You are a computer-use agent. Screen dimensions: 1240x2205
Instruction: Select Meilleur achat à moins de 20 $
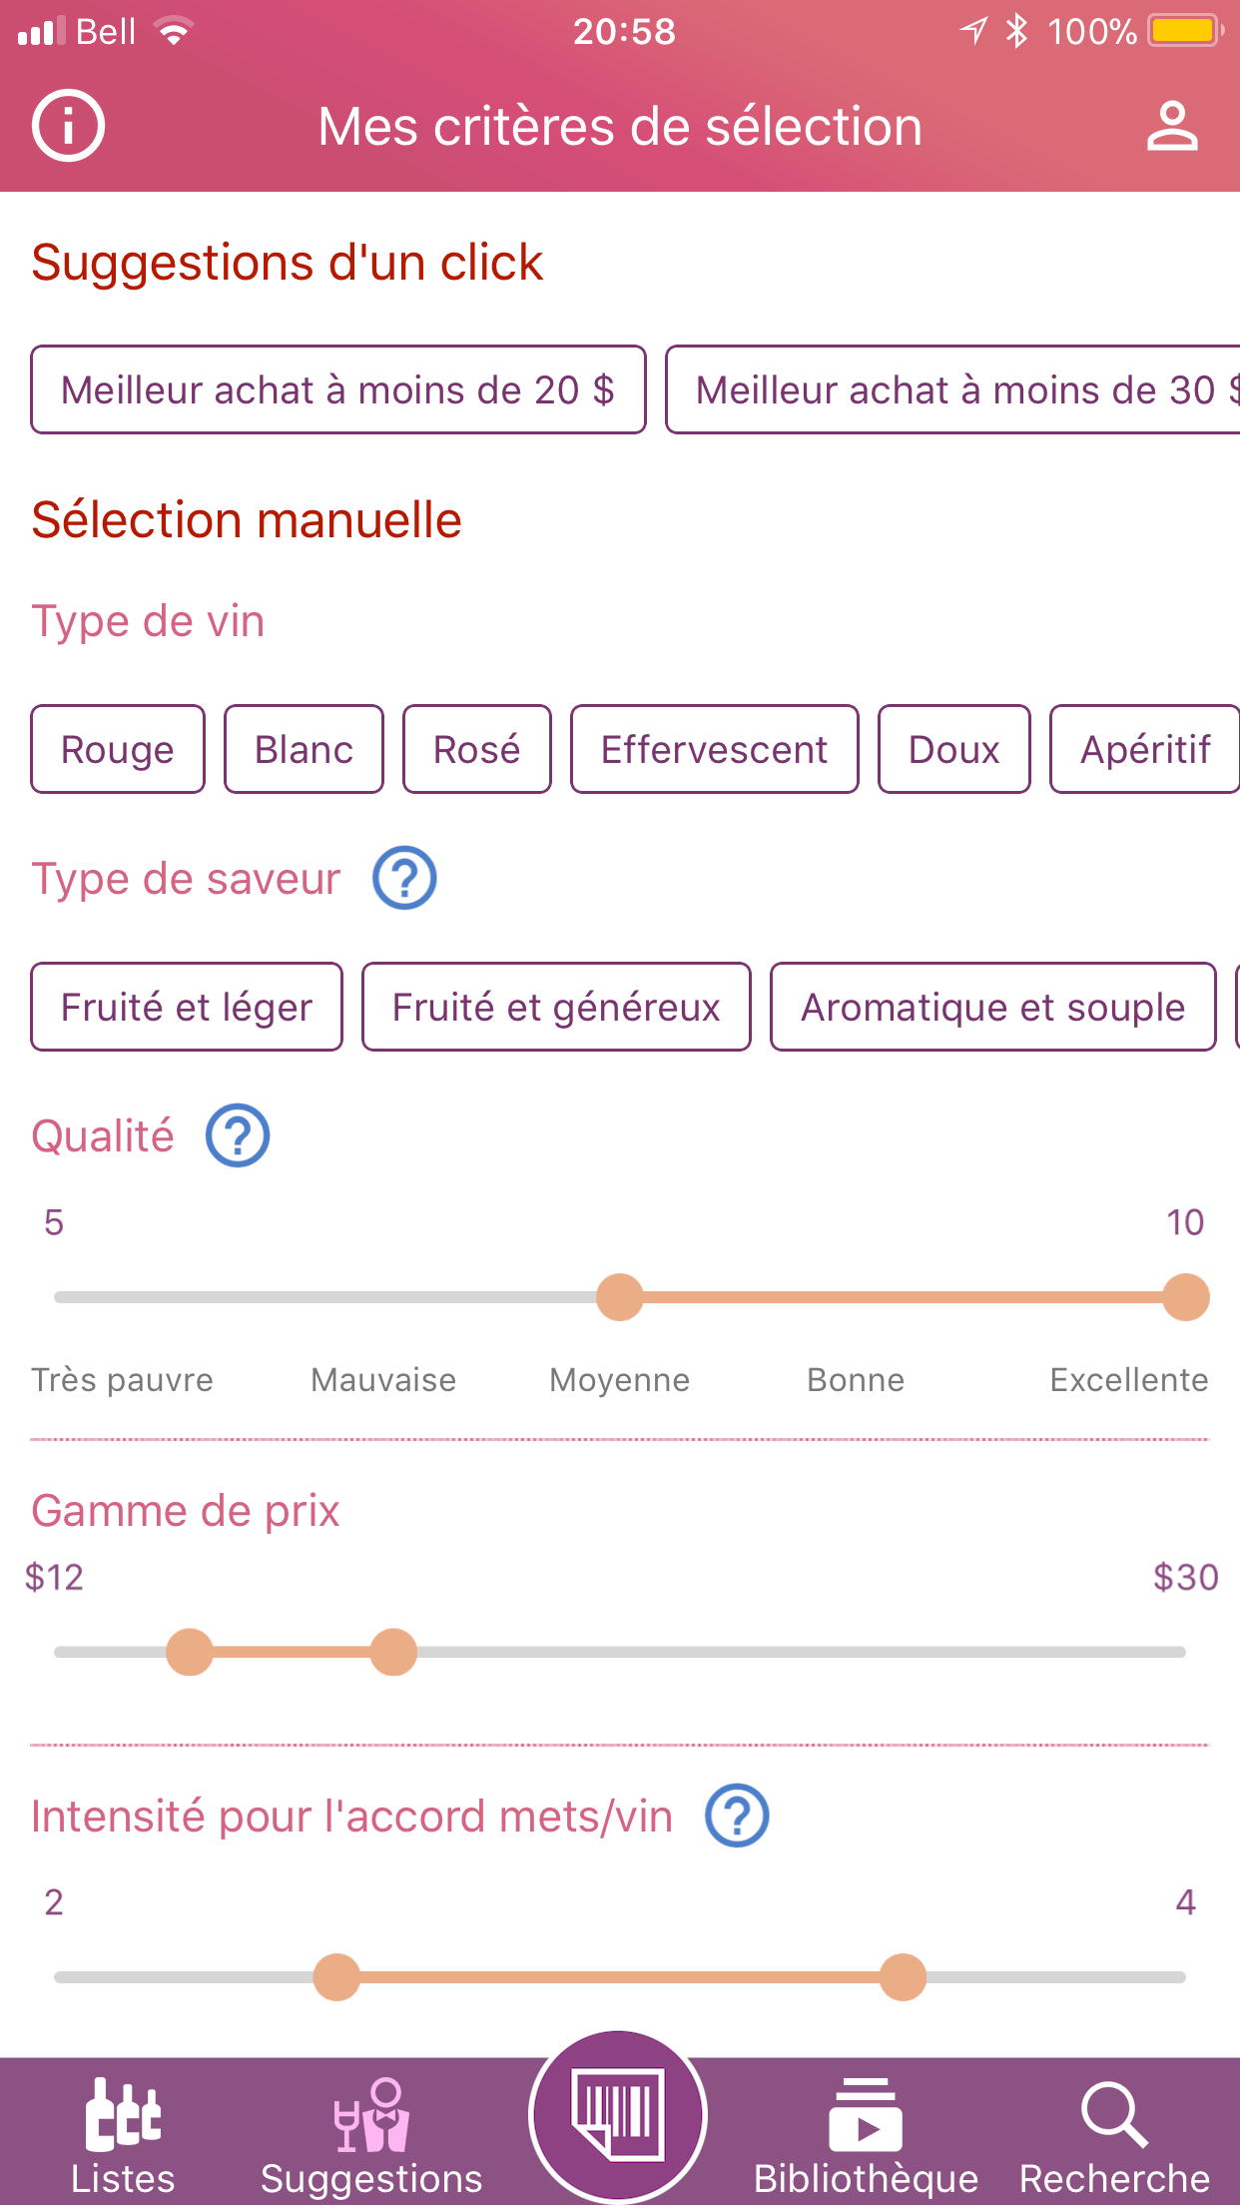coord(338,389)
